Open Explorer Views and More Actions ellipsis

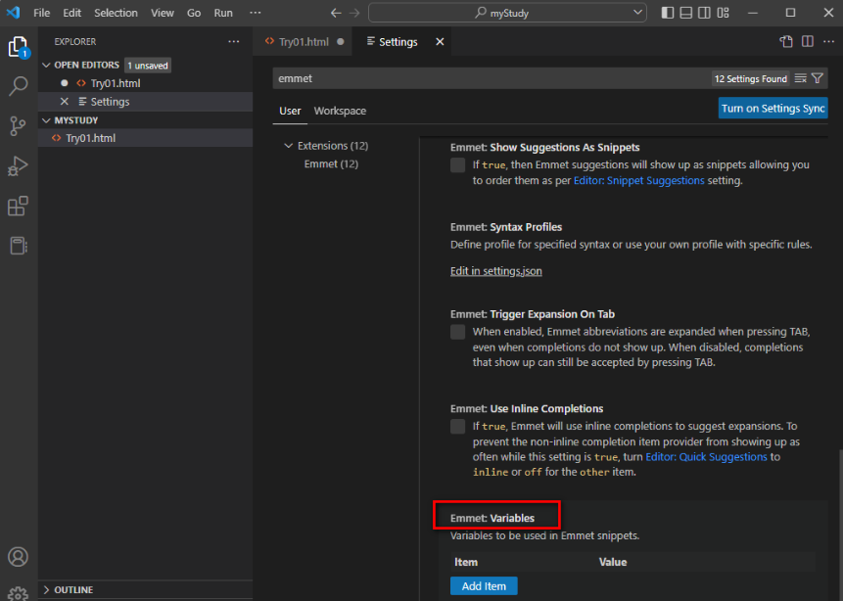point(234,41)
